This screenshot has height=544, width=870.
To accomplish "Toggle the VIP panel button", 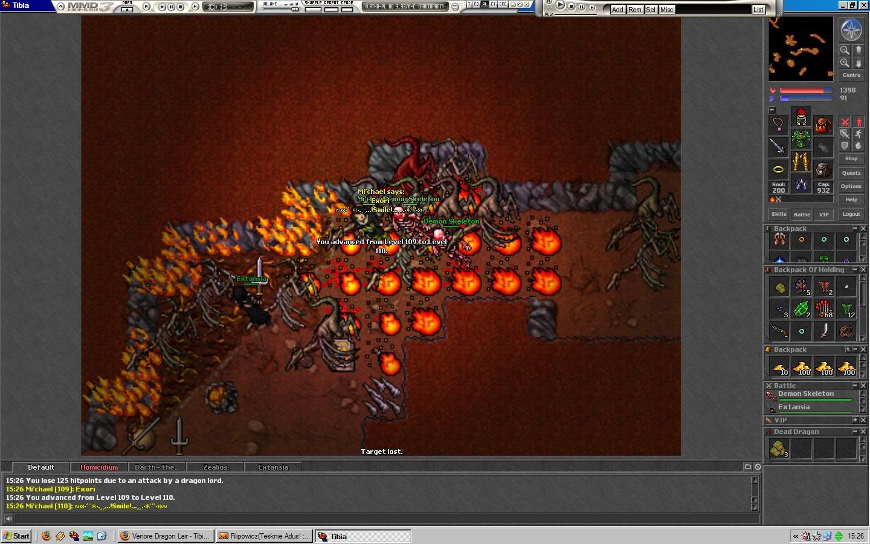I will [x=823, y=214].
